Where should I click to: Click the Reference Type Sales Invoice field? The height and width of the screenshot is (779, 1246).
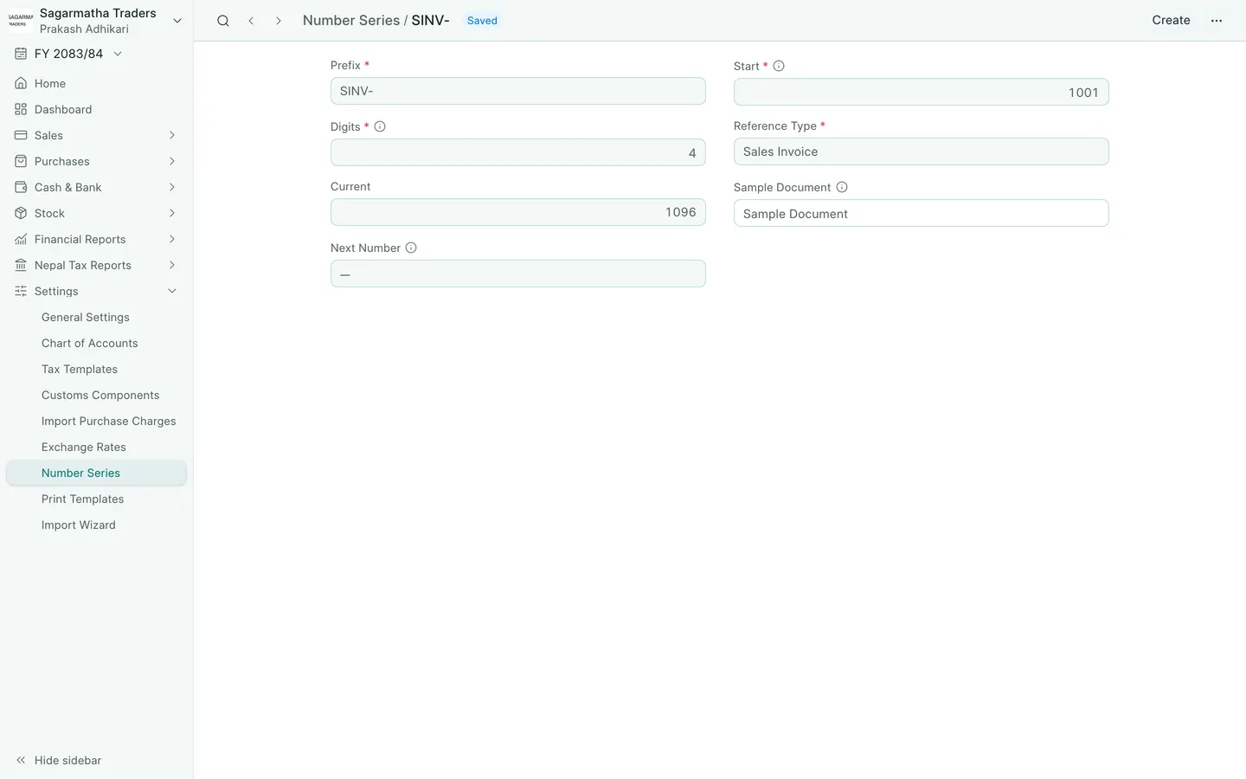click(x=921, y=151)
